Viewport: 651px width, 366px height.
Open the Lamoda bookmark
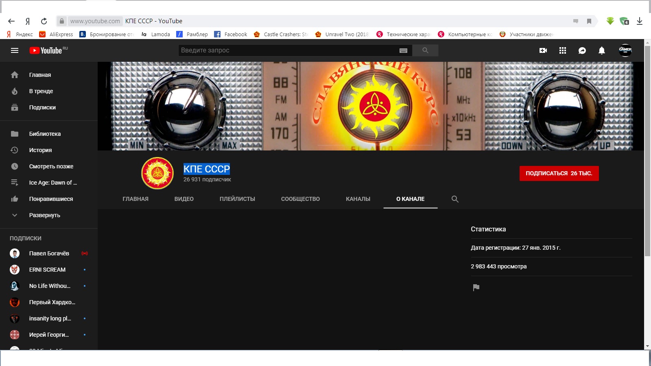[155, 35]
